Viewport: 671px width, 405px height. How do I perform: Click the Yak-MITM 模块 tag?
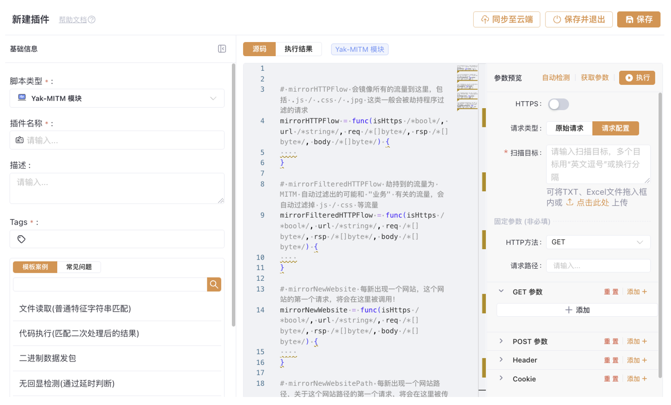tap(360, 49)
